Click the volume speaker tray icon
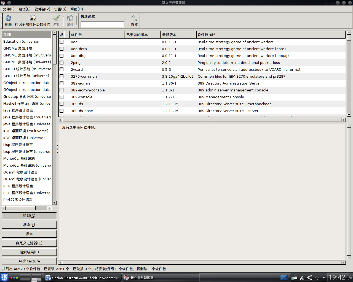353x282 pixels. pos(309,278)
